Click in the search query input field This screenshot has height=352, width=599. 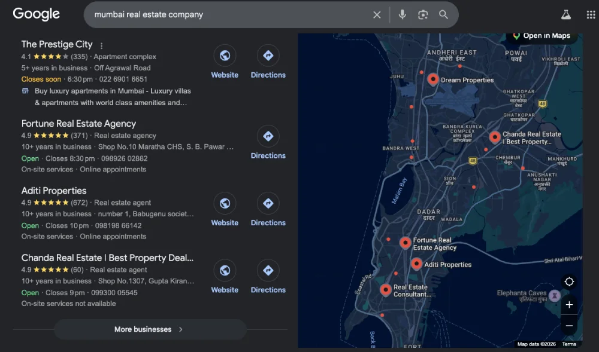click(229, 14)
